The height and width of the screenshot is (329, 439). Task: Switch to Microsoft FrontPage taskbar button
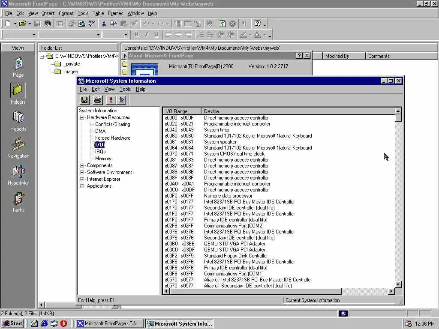110,323
